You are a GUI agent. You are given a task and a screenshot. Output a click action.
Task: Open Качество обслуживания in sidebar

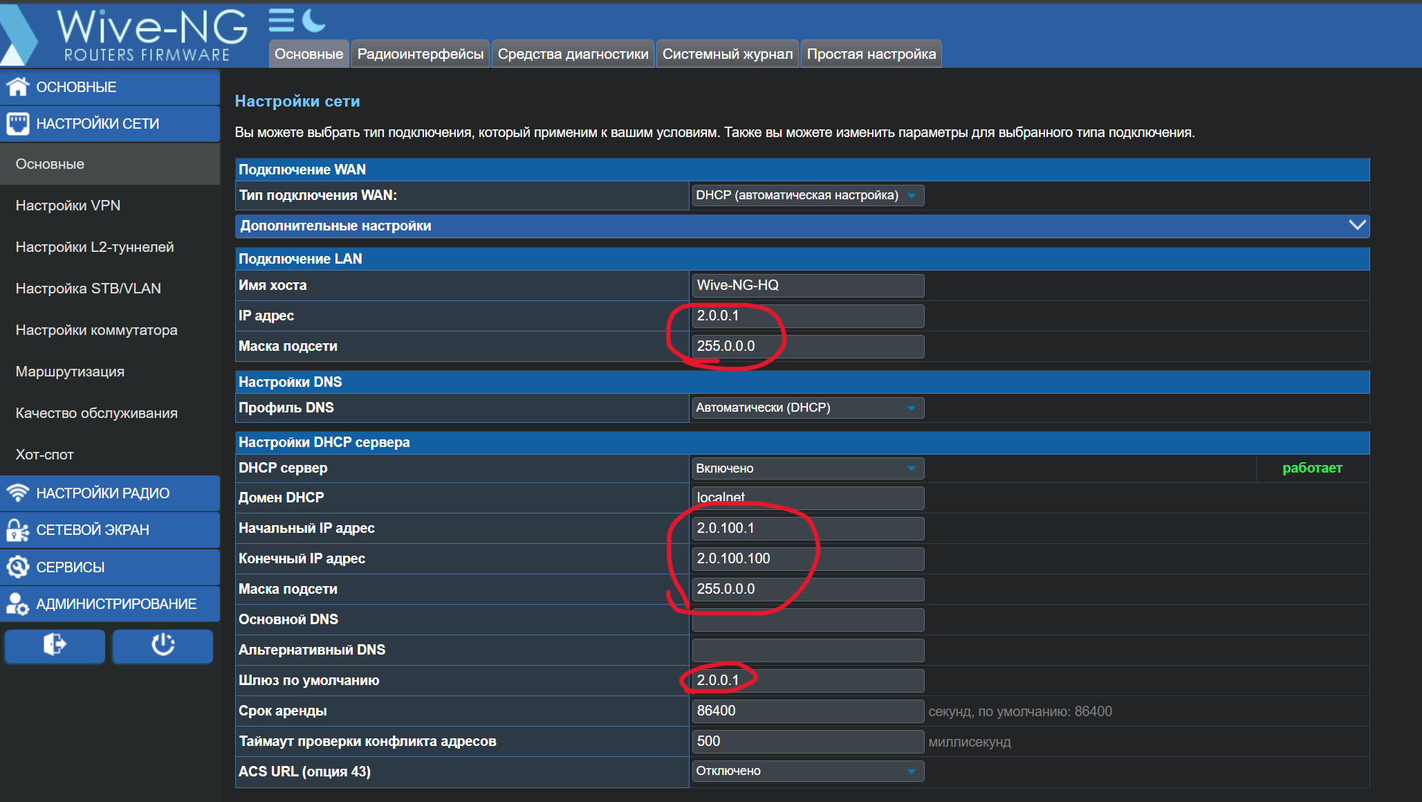click(x=110, y=413)
